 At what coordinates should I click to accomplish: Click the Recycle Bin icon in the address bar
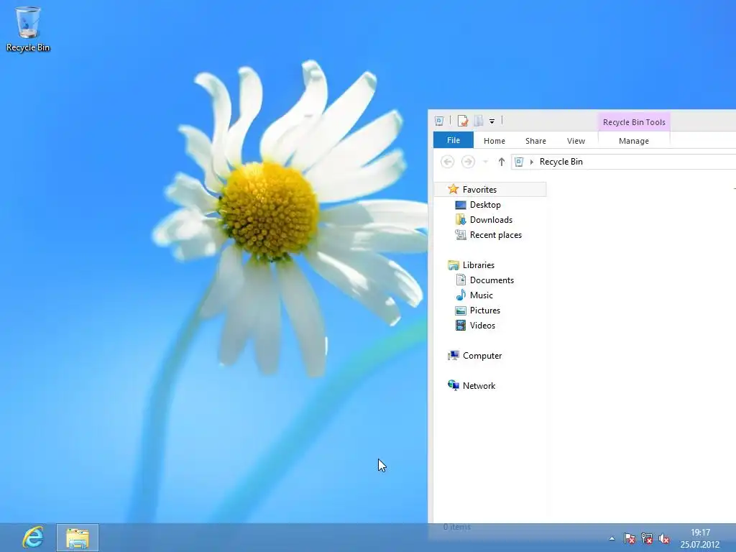(519, 162)
